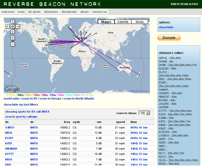Expand show/hide my last filters
Image resolution: width=202 pixels, height=168 pixels.
coord(21,105)
